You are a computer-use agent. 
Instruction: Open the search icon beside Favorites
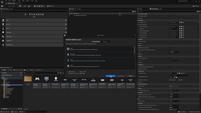[21, 73]
